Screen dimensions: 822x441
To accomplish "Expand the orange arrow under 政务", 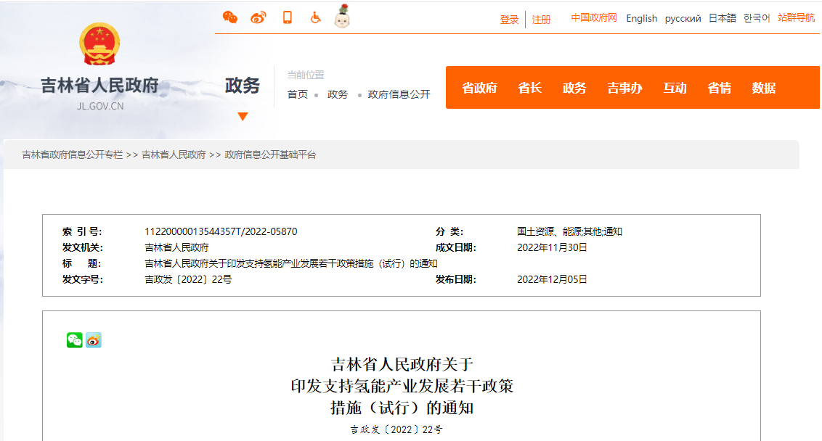I will 243,117.
